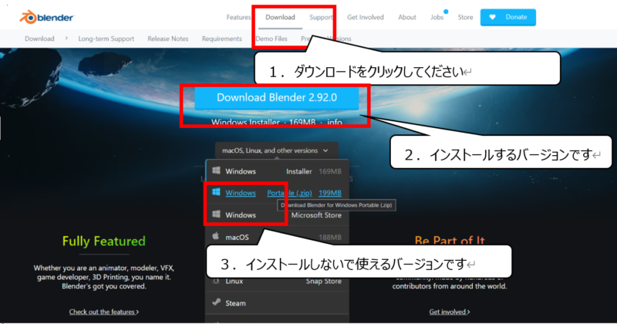The width and height of the screenshot is (617, 324).
Task: Click Download Blender 2.92.0 button
Action: [277, 98]
